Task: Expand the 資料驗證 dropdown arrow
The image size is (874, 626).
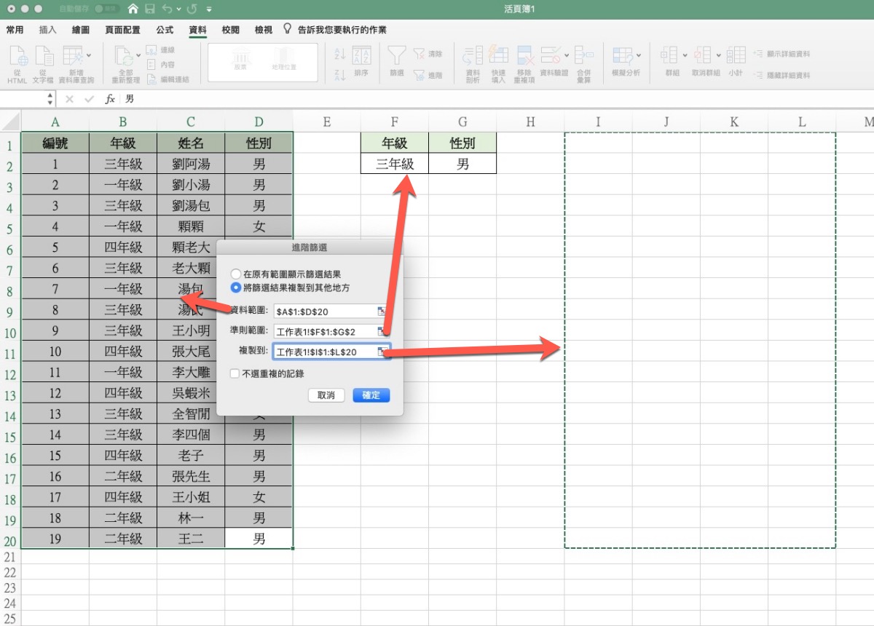Action: pos(566,55)
